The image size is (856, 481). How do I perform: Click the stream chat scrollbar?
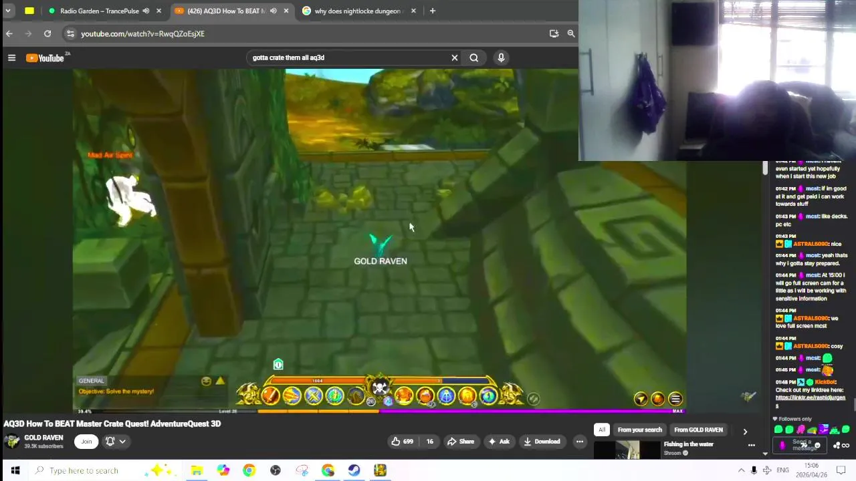(853, 405)
